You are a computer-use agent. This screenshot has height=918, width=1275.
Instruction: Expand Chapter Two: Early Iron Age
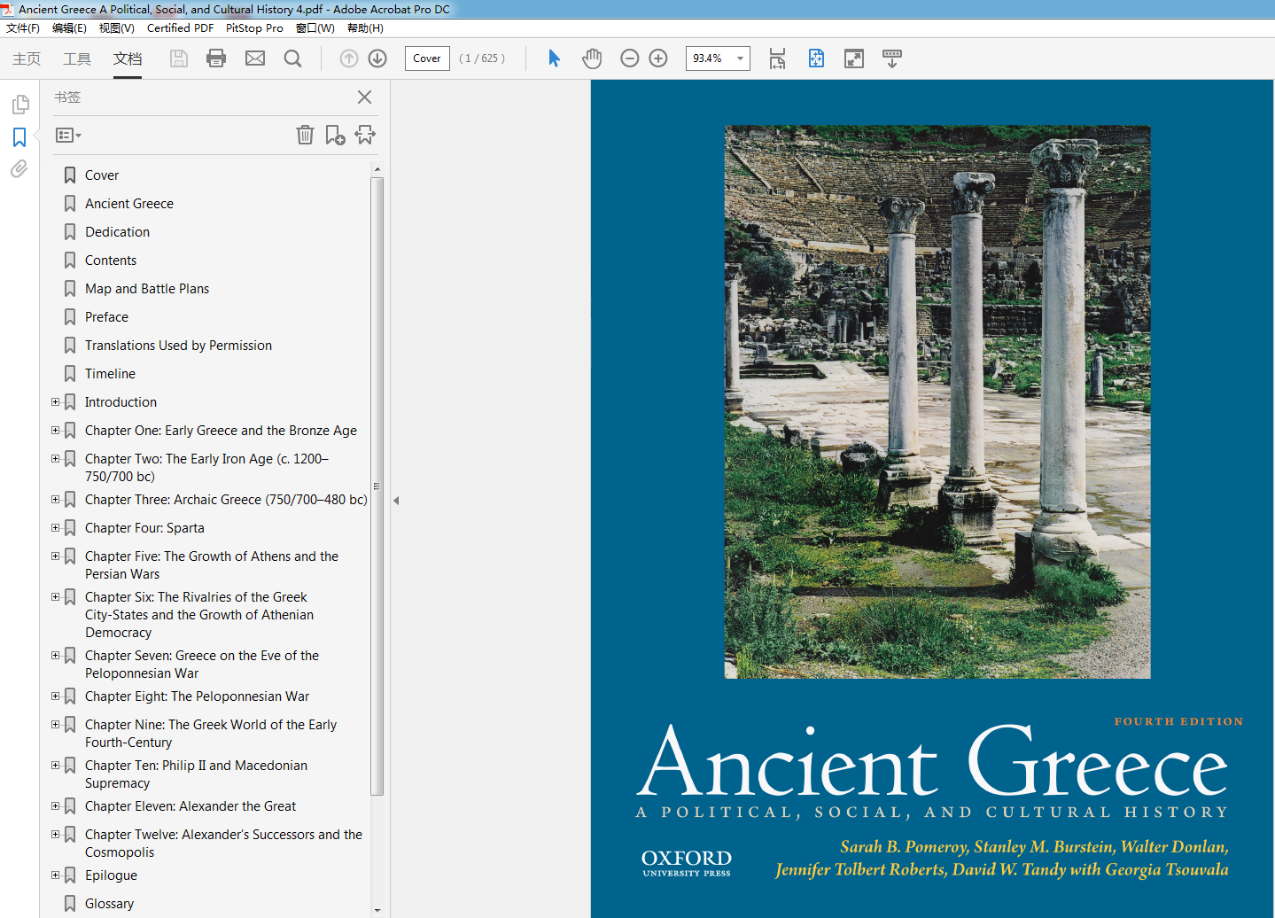tap(56, 459)
